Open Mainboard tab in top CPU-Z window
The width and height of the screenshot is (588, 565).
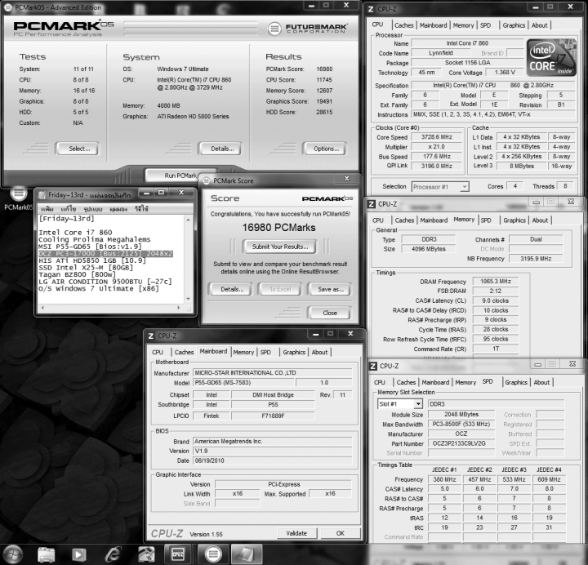(x=433, y=25)
